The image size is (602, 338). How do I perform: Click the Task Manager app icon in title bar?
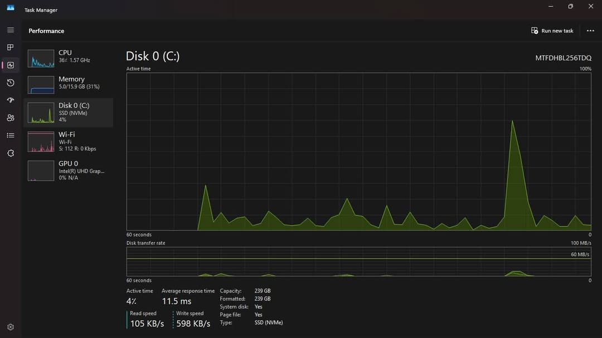(x=11, y=8)
